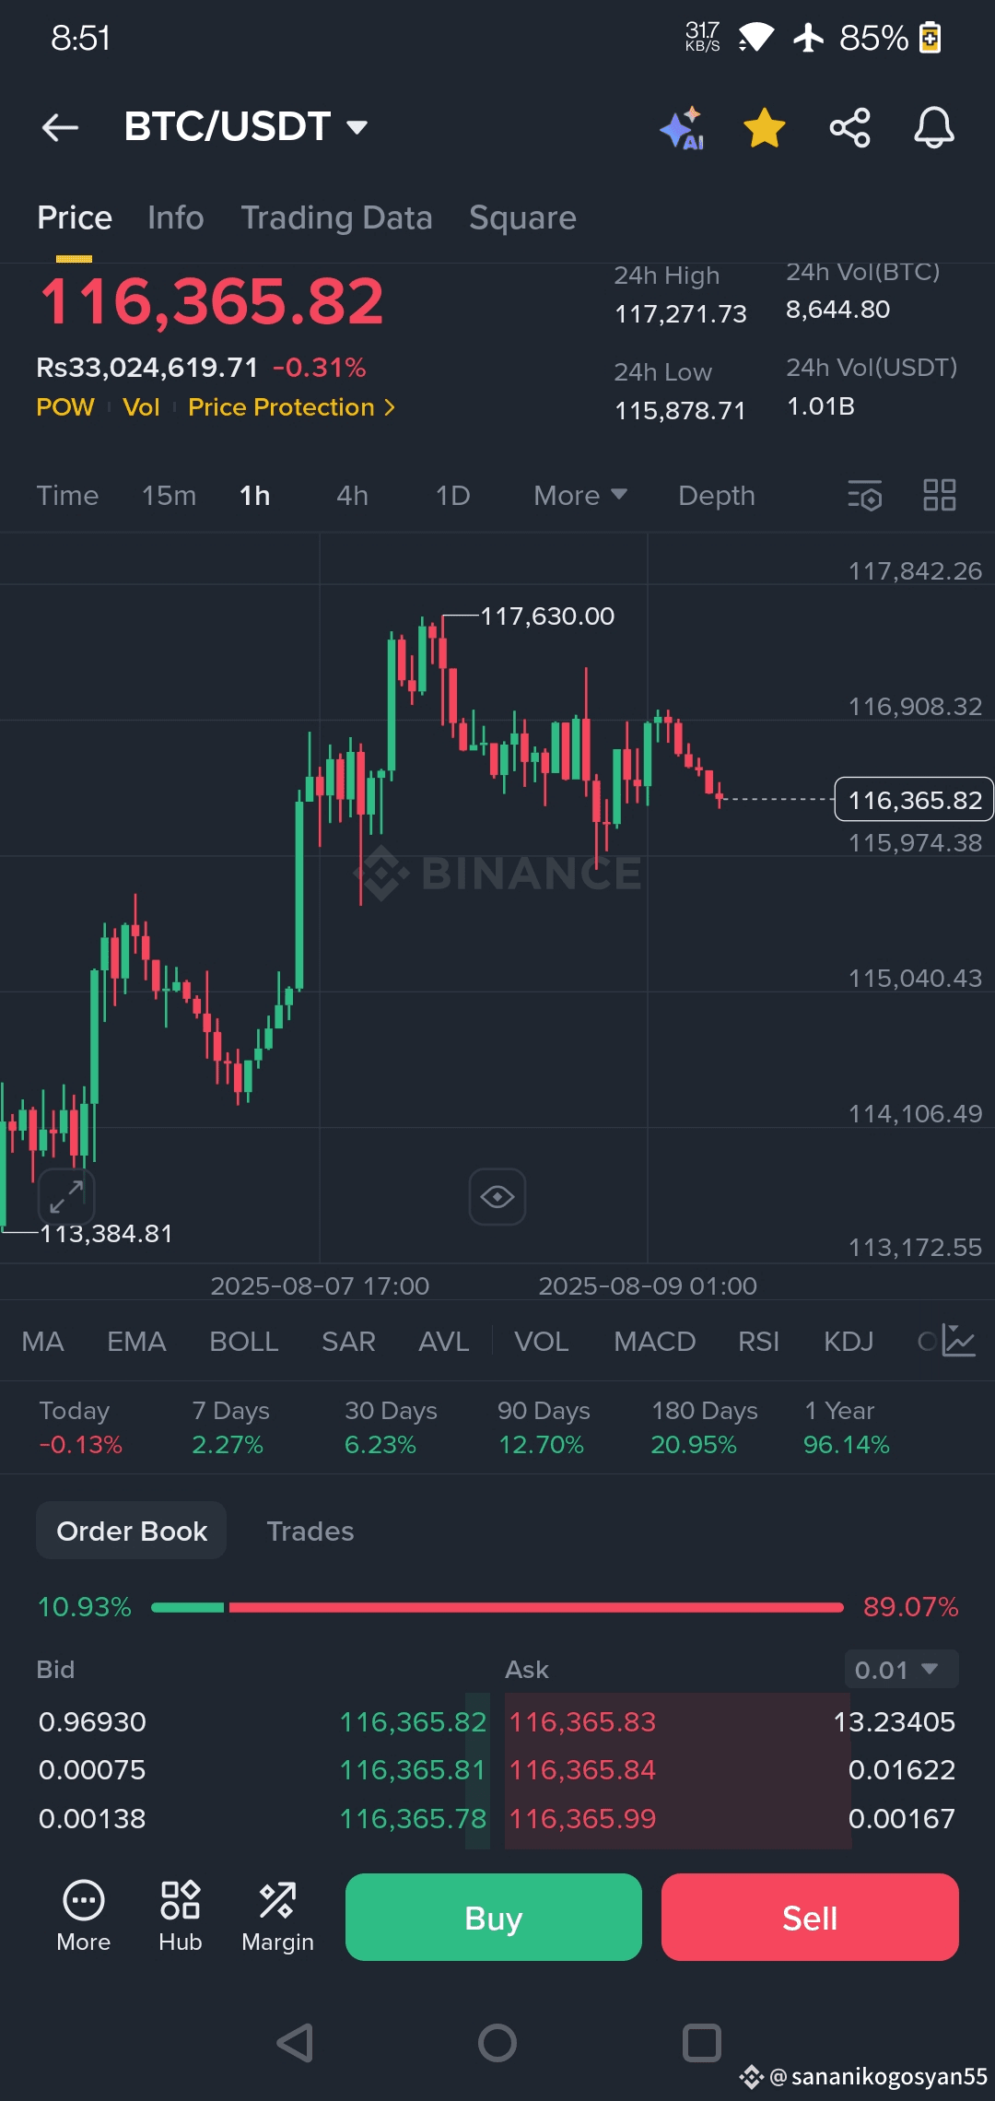995x2101 pixels.
Task: Toggle the BOLL indicator
Action: [243, 1341]
